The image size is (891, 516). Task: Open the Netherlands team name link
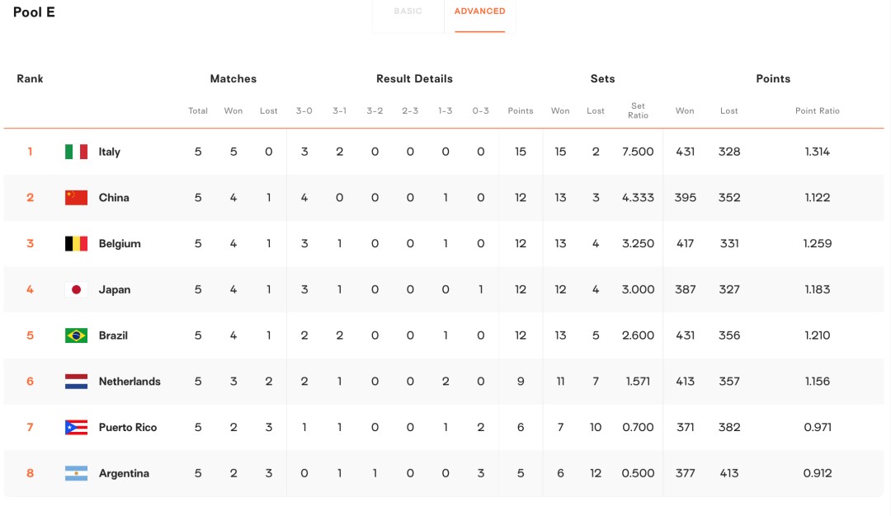[130, 382]
